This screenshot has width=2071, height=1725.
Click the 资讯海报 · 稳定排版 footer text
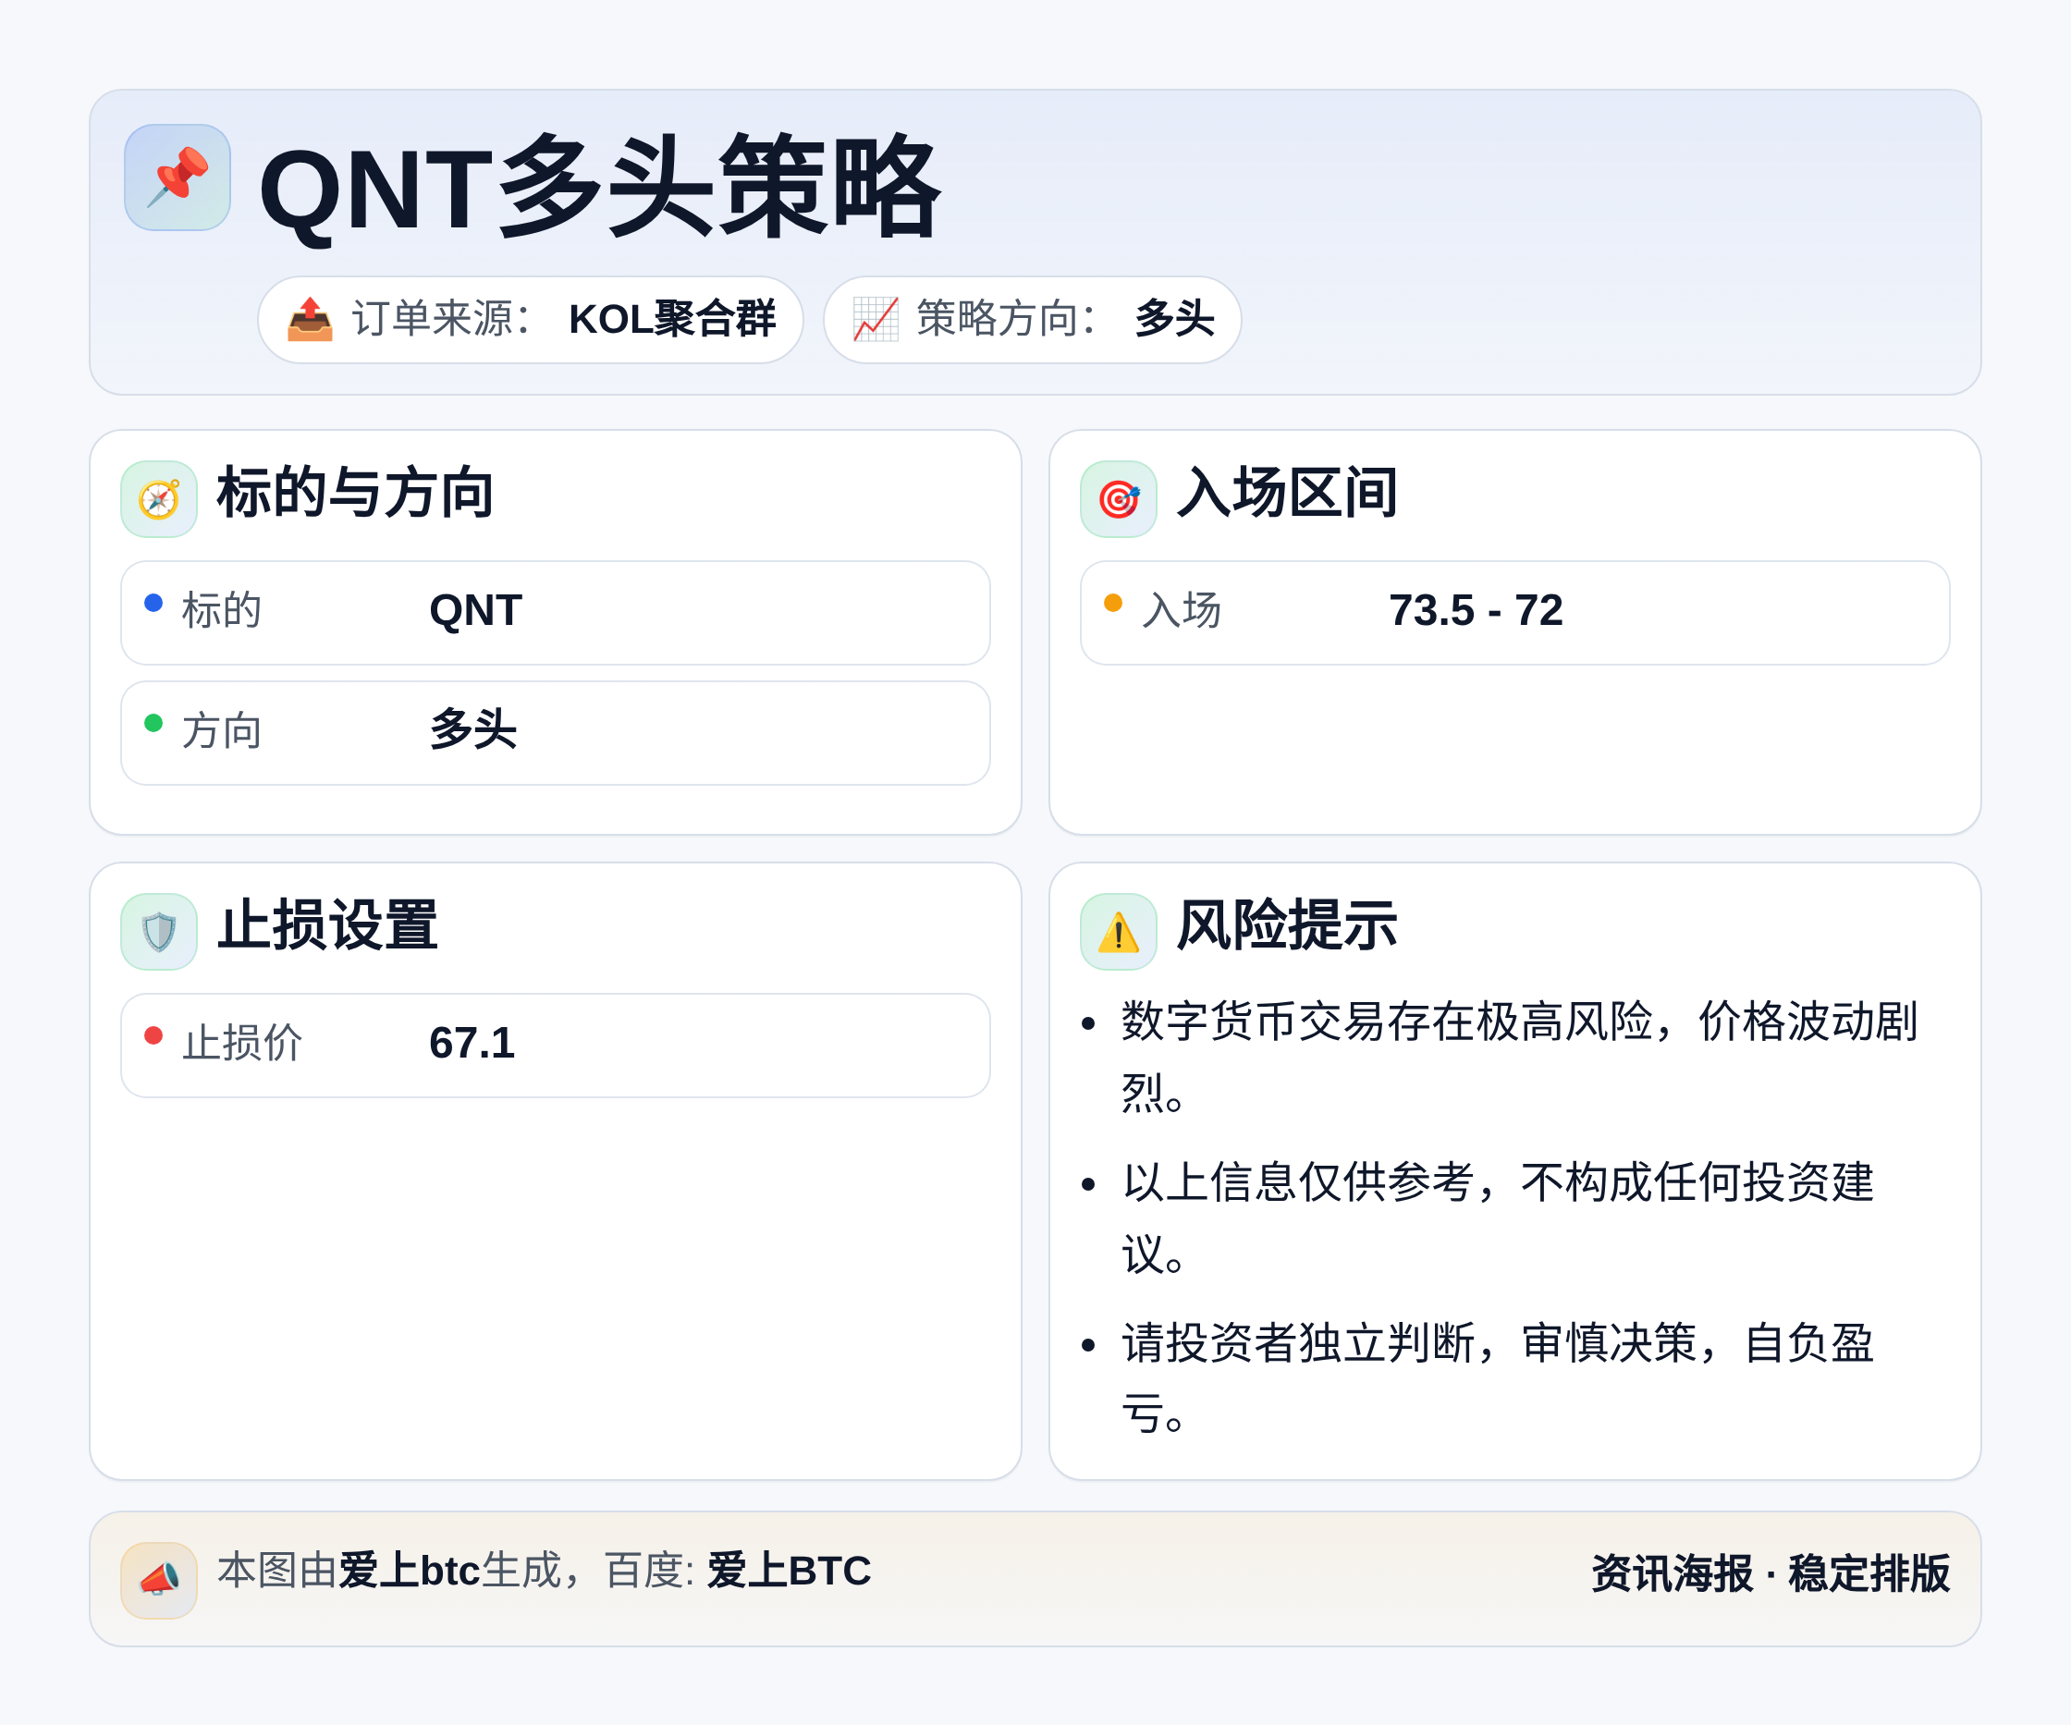(x=1771, y=1573)
